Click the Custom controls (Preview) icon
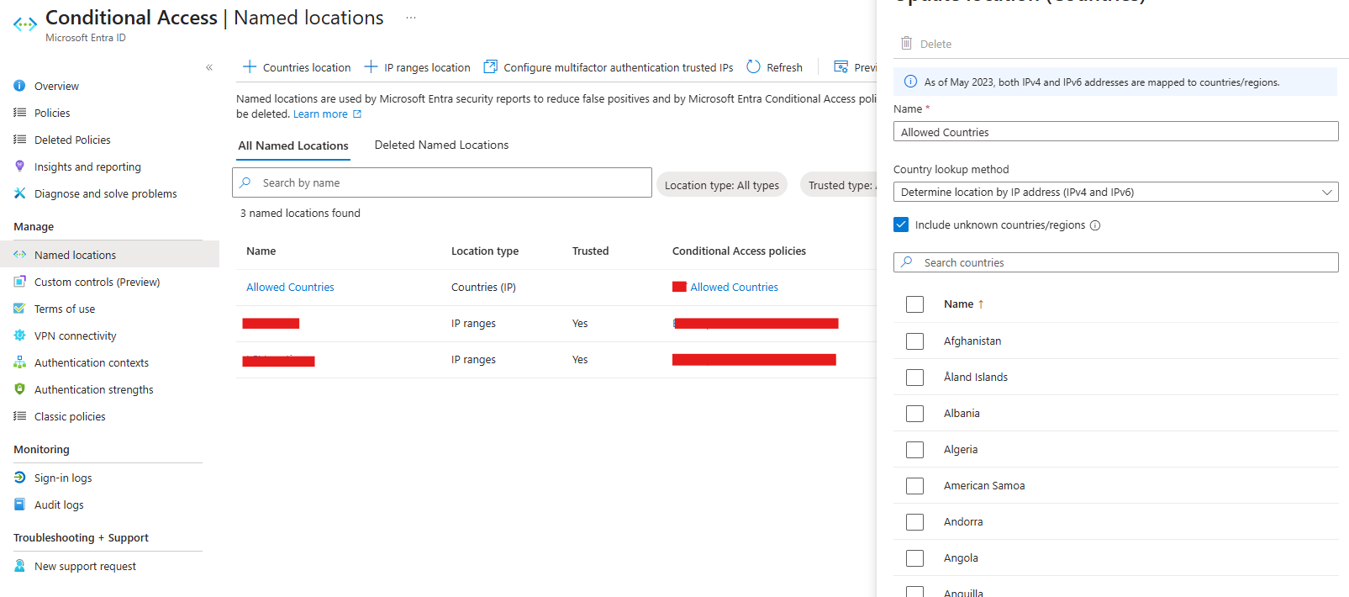 pyautogui.click(x=19, y=282)
